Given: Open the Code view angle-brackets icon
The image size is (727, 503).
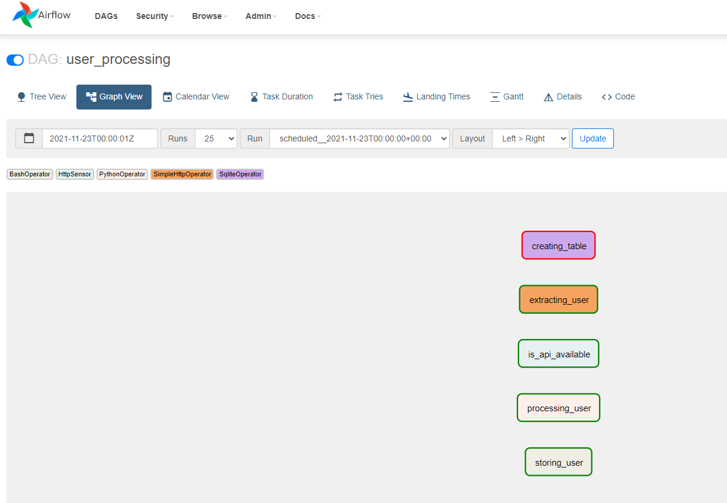Looking at the screenshot, I should [606, 96].
